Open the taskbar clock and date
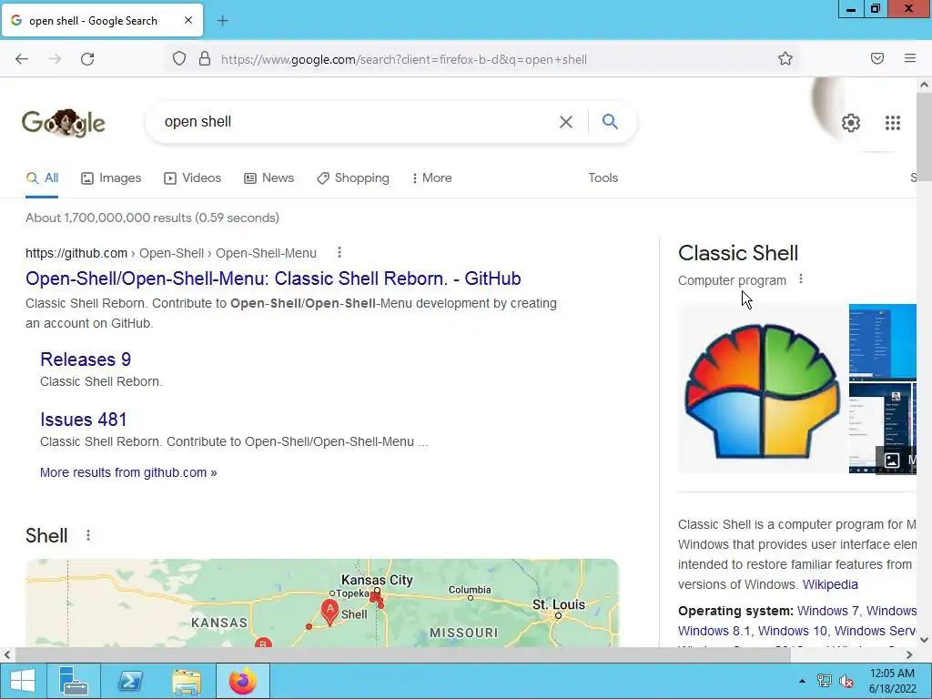 tap(892, 681)
